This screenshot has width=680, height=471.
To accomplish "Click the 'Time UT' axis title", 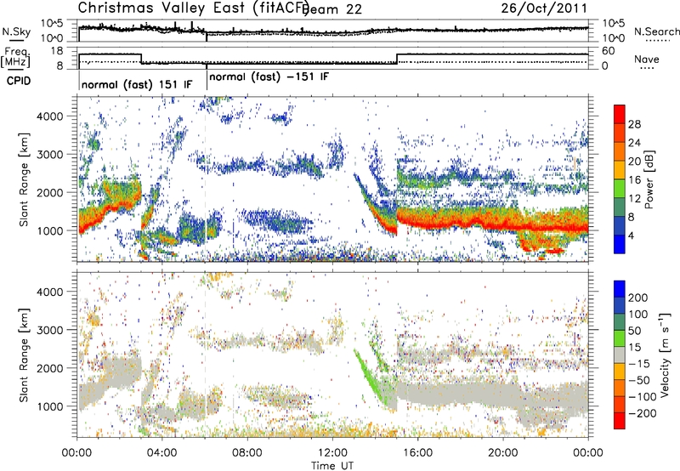I will 332,465.
